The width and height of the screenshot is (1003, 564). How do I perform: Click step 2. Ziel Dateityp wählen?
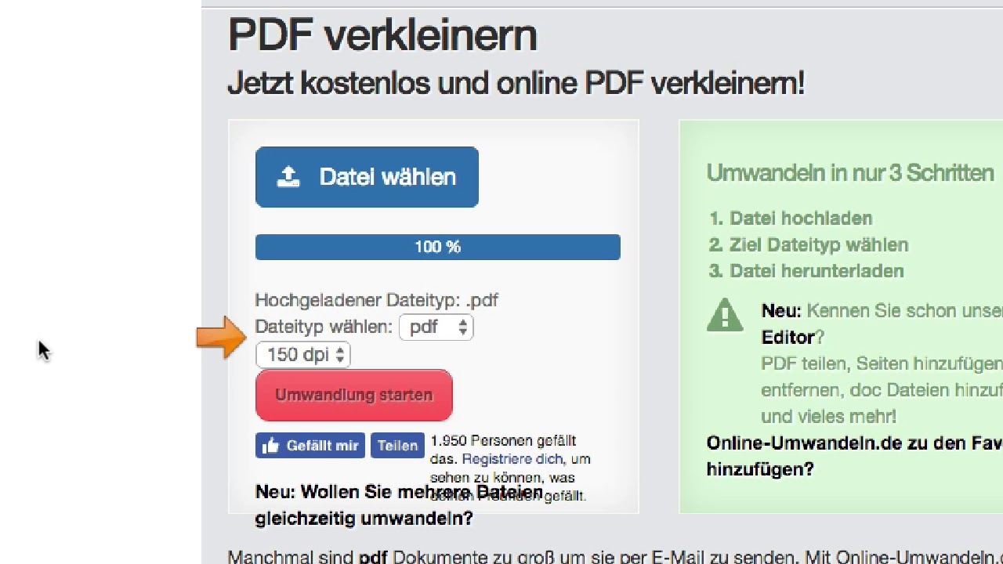809,245
